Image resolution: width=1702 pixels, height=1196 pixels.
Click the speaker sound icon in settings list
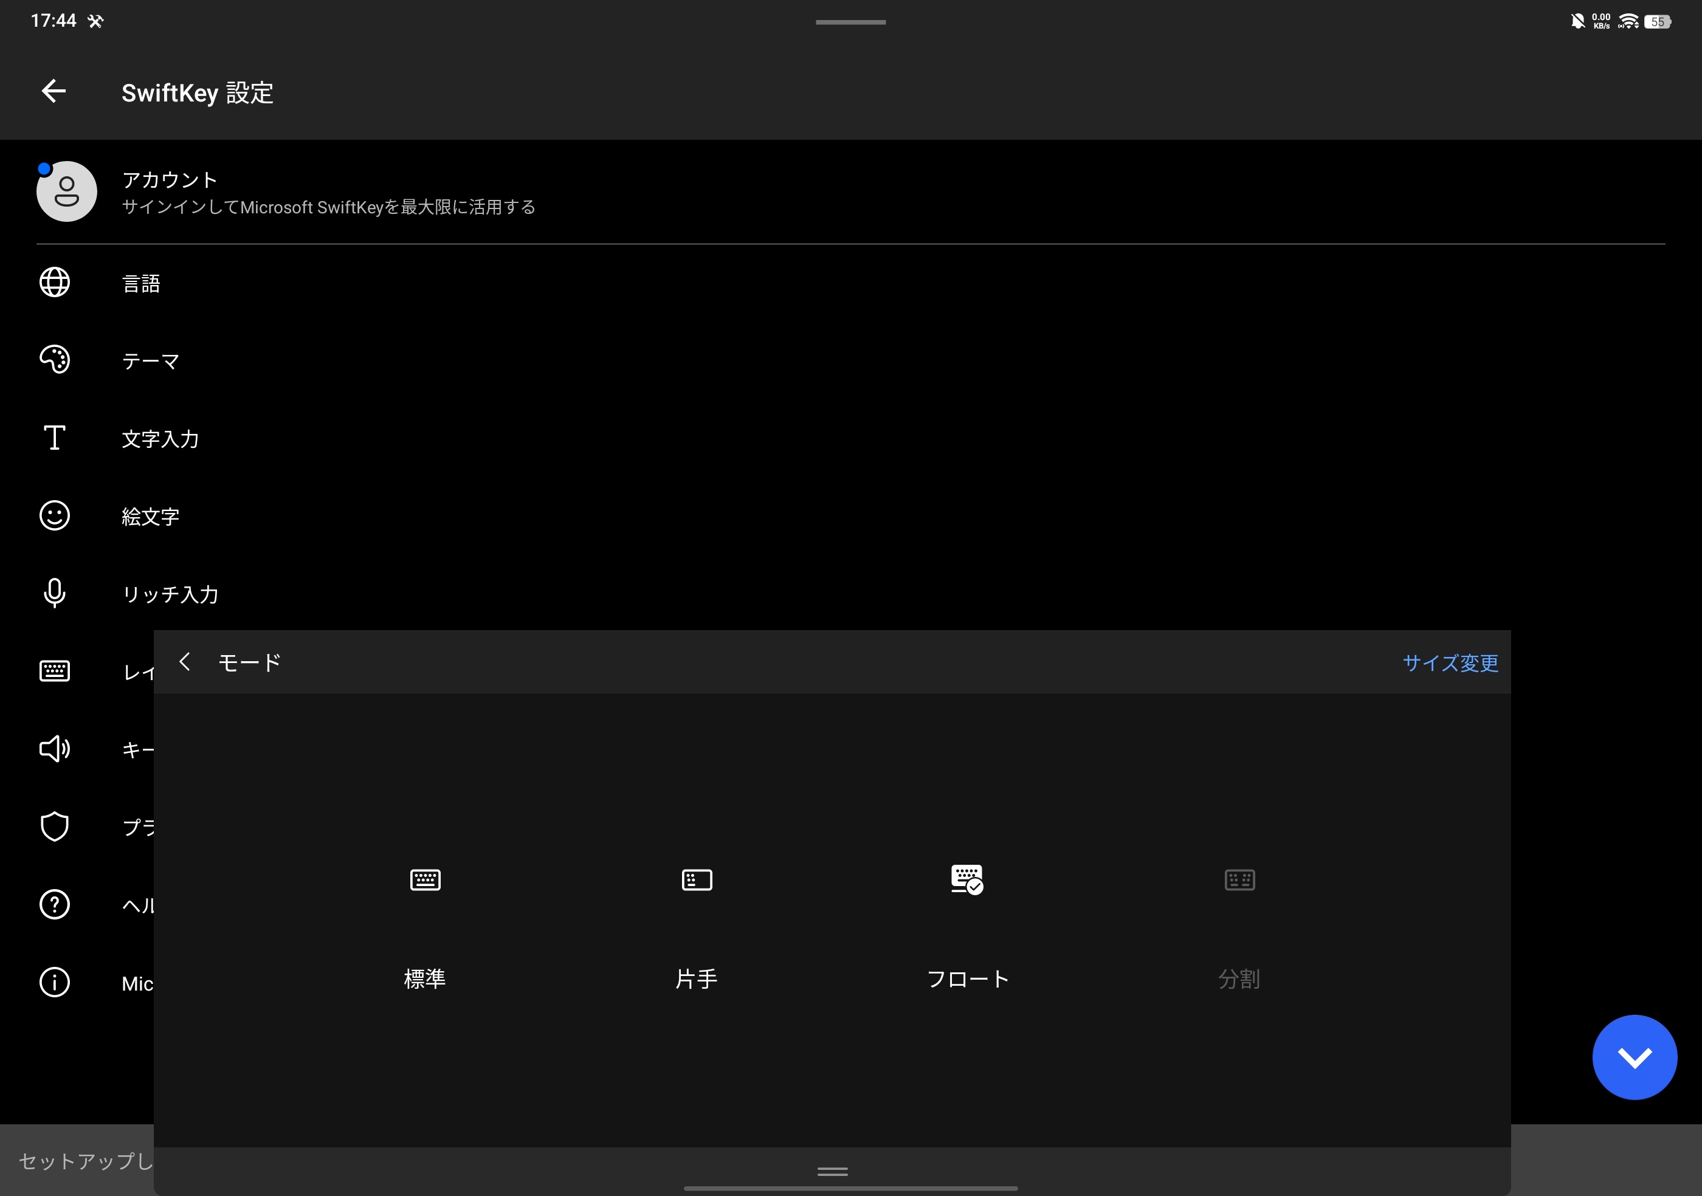tap(54, 749)
